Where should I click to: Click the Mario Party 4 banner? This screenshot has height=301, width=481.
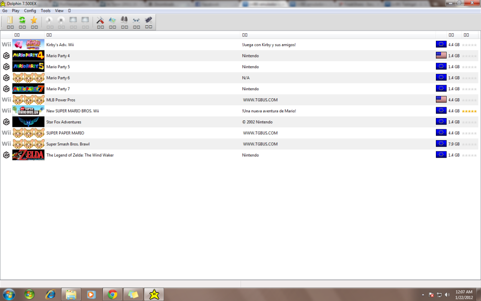[28, 55]
